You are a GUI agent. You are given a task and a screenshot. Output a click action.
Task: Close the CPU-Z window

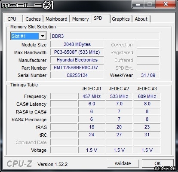click(166, 4)
